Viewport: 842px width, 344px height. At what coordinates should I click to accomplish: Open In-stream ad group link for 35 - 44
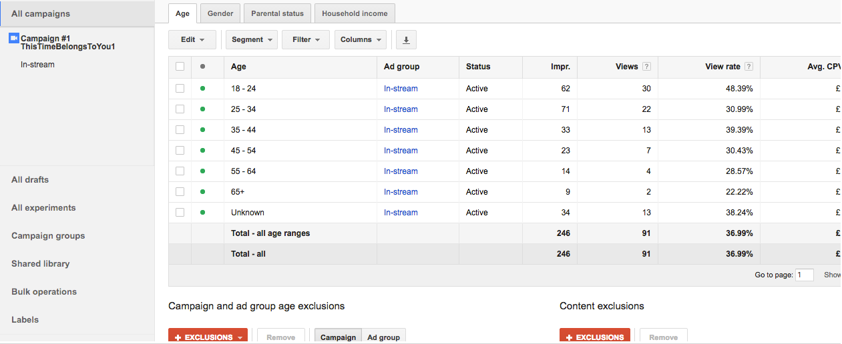pyautogui.click(x=401, y=130)
